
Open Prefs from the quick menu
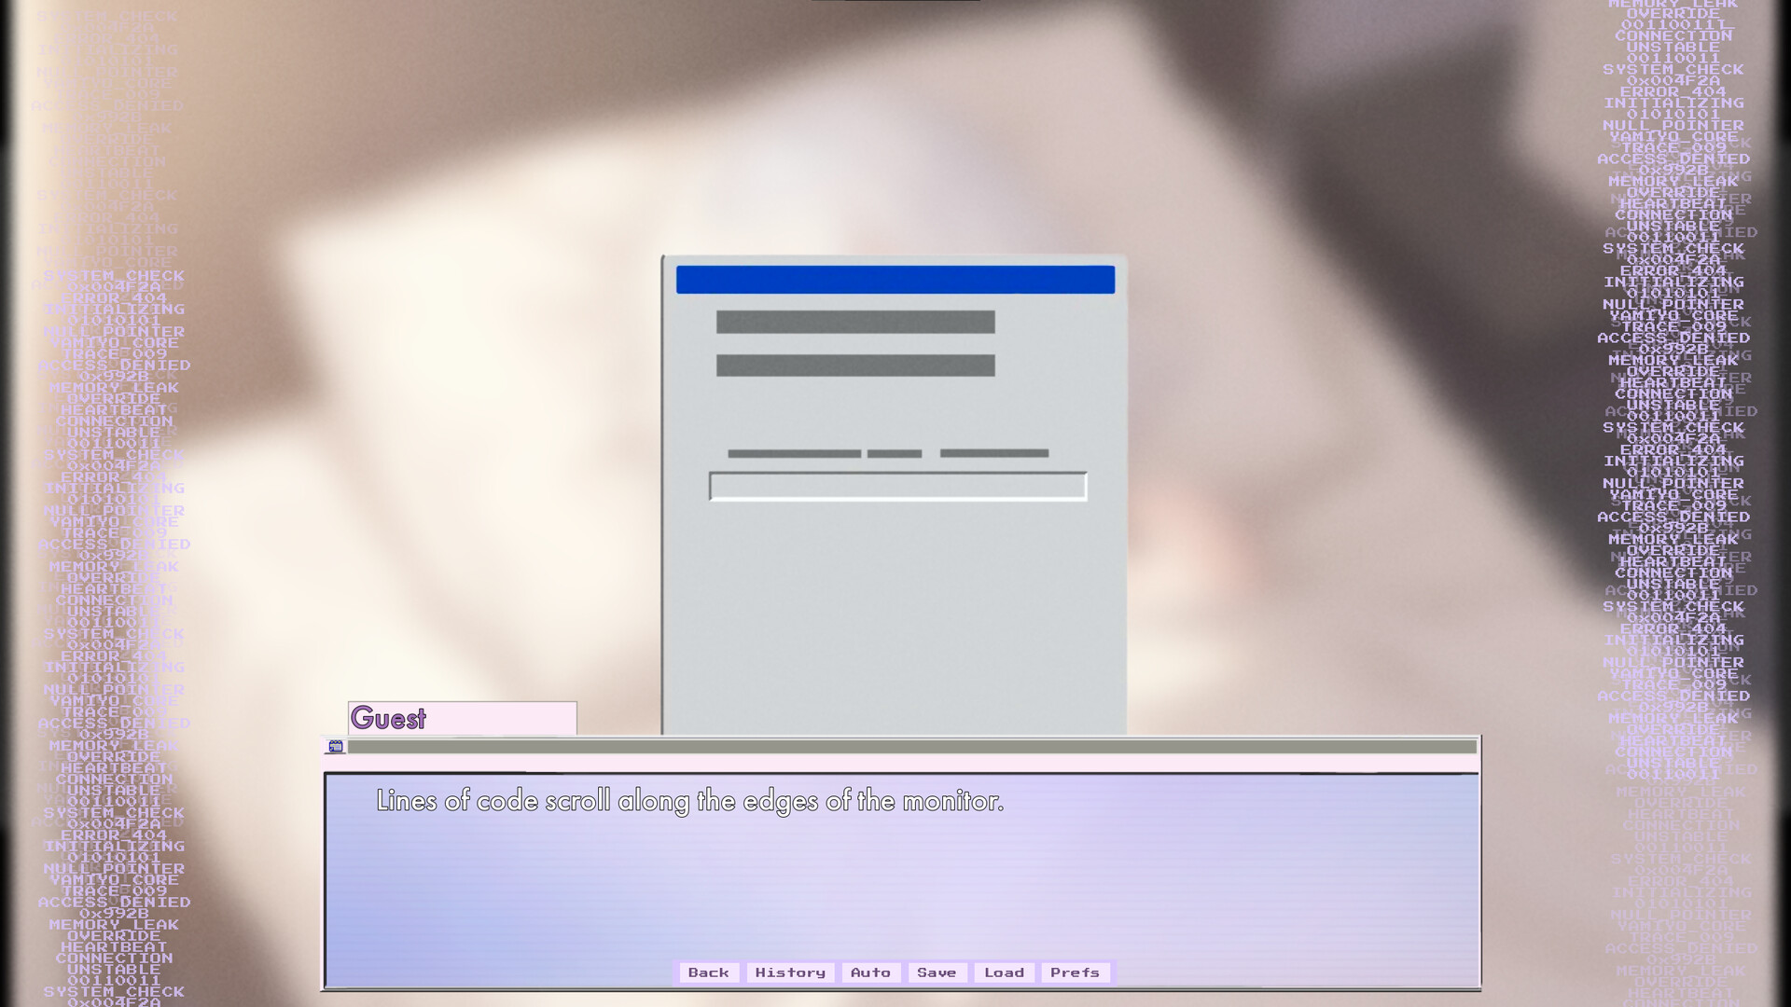pos(1074,973)
